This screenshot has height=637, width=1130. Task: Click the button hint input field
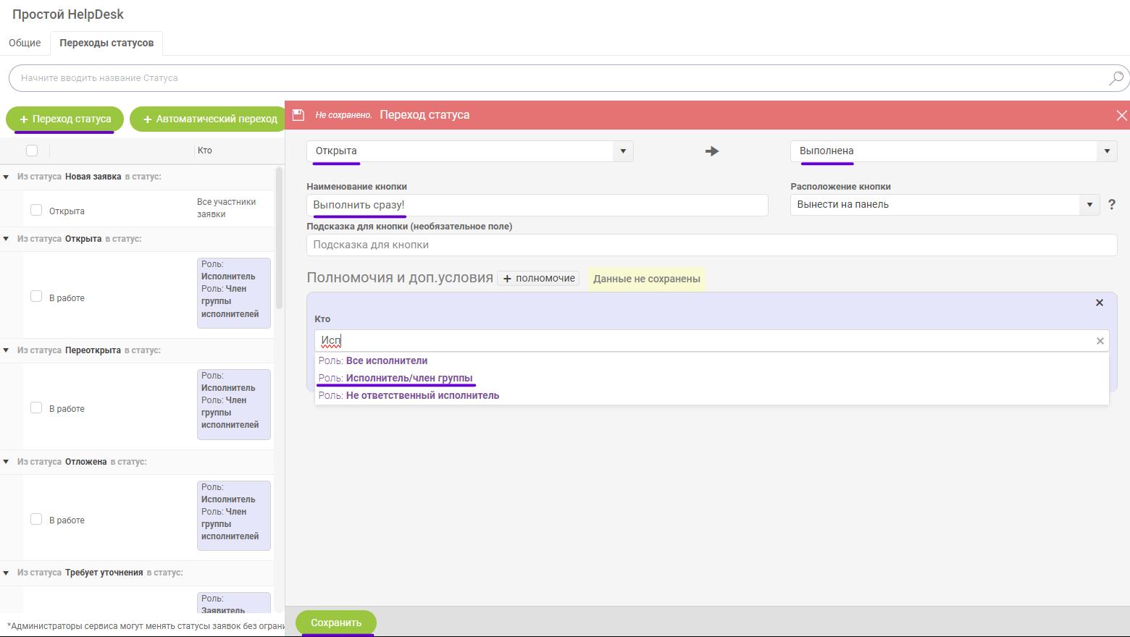pyautogui.click(x=711, y=245)
